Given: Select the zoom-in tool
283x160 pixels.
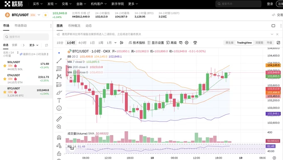Looking at the screenshot, I should click(59, 127).
